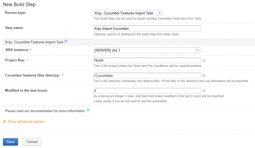
Task: Expand the JIRA Instance dropdown arrow
Action: (198, 50)
